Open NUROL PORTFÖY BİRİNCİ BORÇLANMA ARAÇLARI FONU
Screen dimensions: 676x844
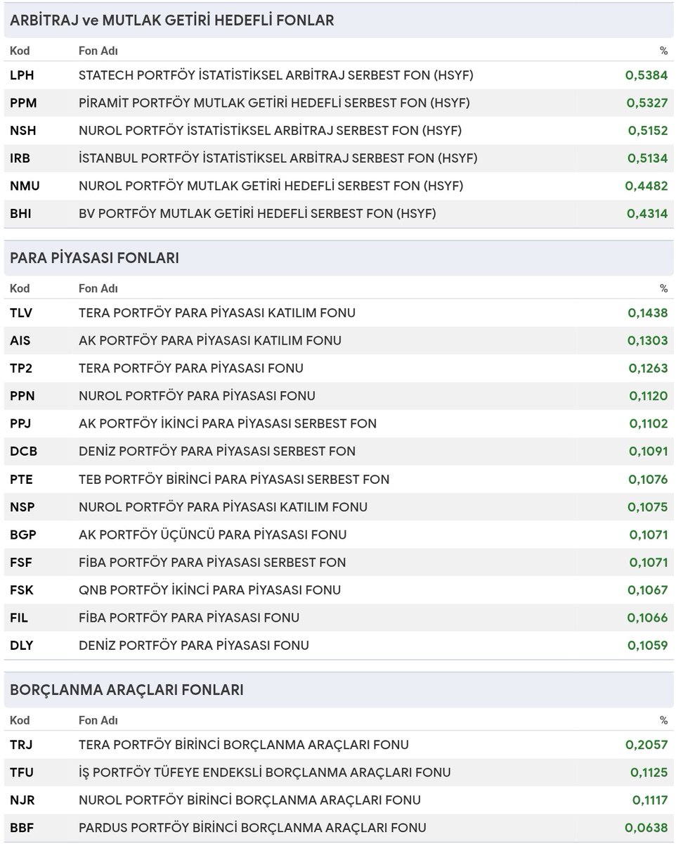click(x=249, y=800)
